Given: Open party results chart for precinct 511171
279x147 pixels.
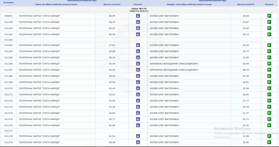Looking at the screenshot, I should point(138,94).
